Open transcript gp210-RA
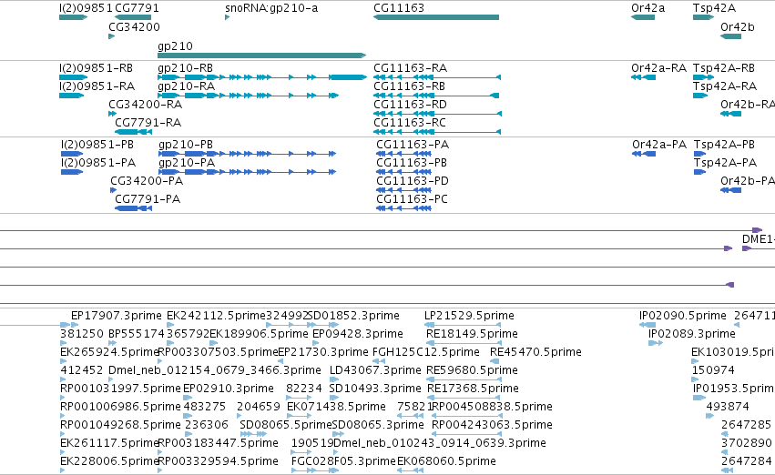Viewport: 775px width, 475px height. click(187, 86)
